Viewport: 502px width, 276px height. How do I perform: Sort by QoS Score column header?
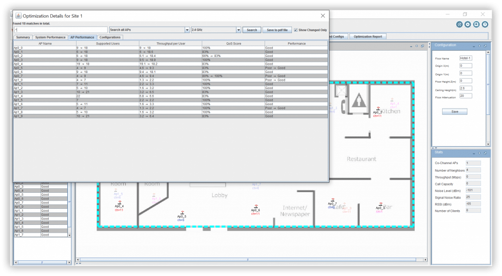tap(233, 43)
